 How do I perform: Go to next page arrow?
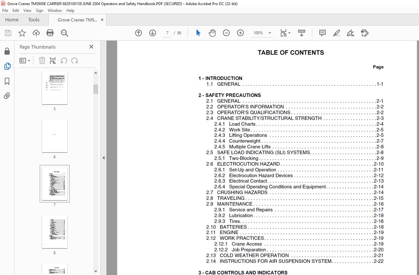tap(153, 33)
